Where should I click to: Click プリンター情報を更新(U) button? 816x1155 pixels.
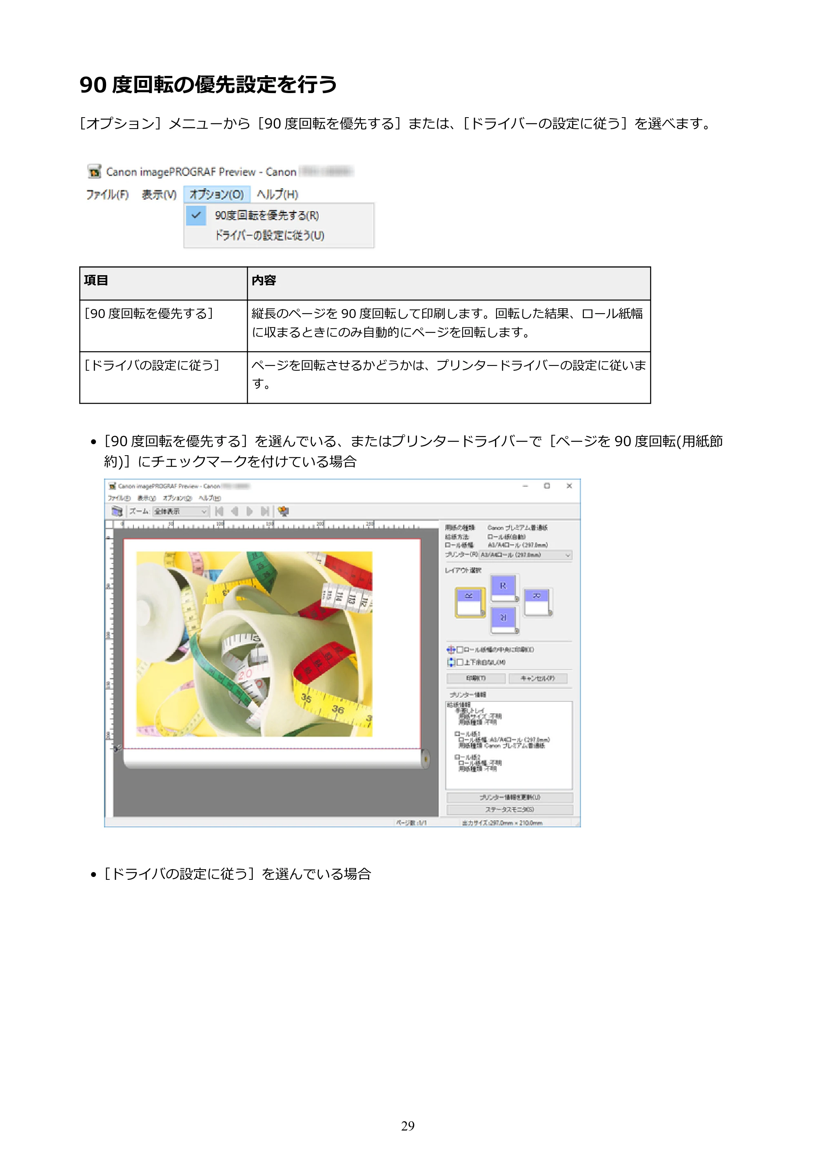click(510, 797)
